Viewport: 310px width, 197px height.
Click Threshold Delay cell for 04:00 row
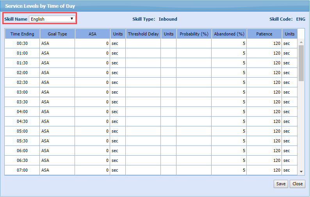(143, 112)
